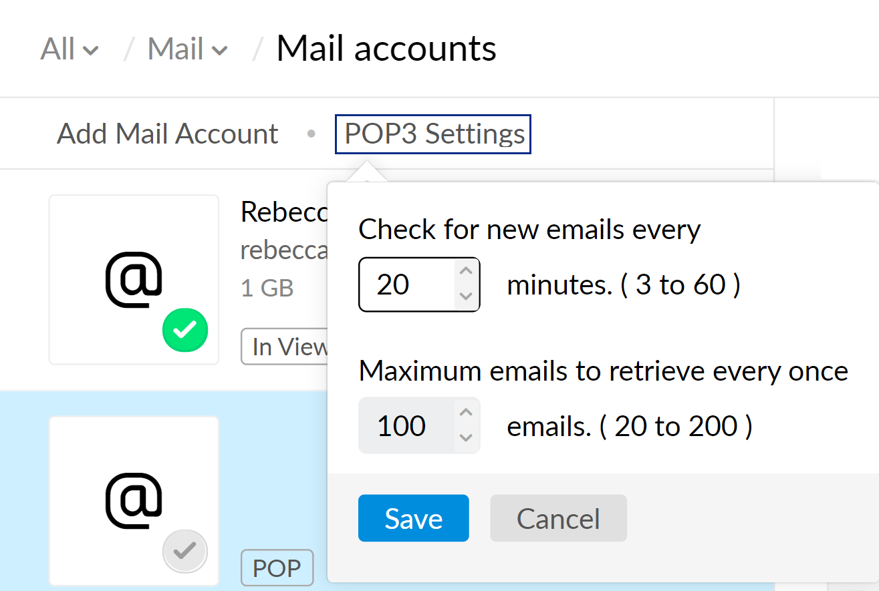
Task: Click the POP account @ icon
Action: 133,500
